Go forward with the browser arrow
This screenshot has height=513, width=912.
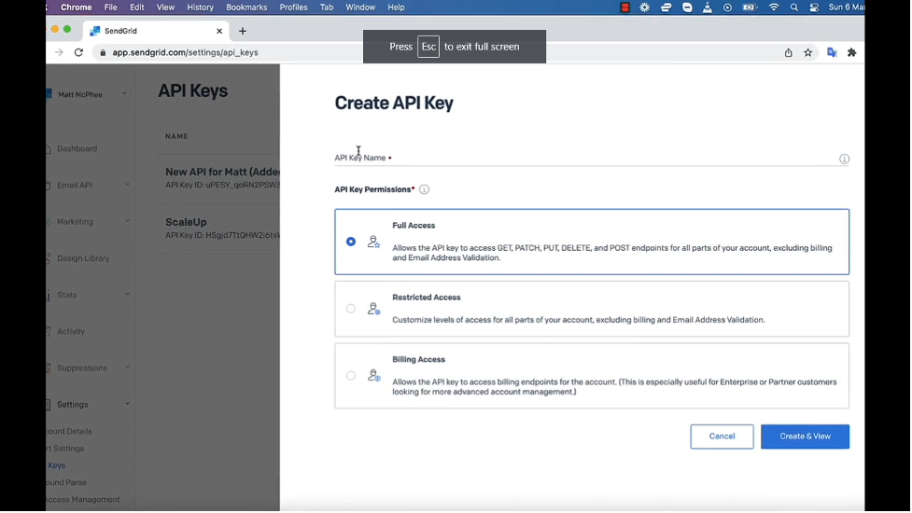click(59, 52)
